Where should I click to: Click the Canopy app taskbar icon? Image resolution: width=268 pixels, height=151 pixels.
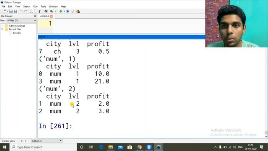(x=159, y=147)
